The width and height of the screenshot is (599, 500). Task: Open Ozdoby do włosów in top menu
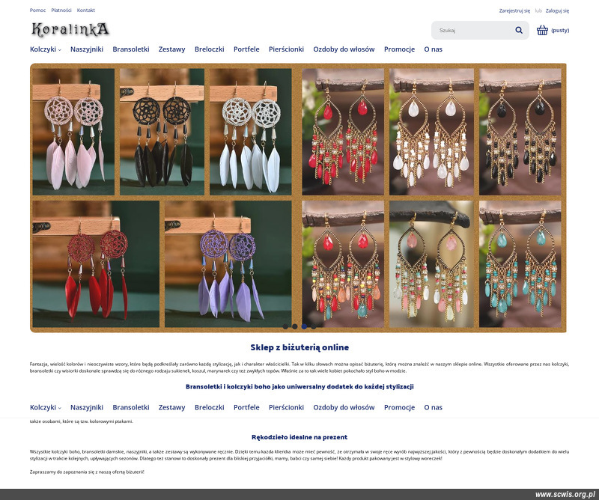pos(344,49)
